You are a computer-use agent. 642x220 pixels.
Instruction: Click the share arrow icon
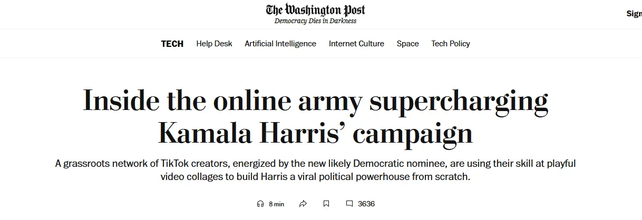tap(303, 204)
